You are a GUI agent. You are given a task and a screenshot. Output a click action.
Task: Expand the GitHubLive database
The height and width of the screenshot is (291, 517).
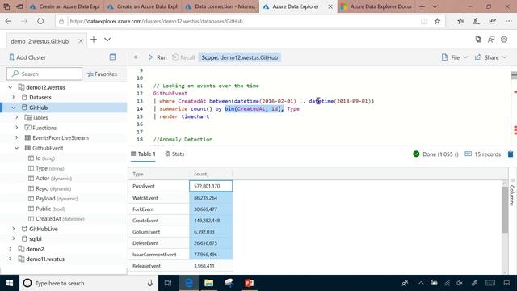[x=14, y=229]
